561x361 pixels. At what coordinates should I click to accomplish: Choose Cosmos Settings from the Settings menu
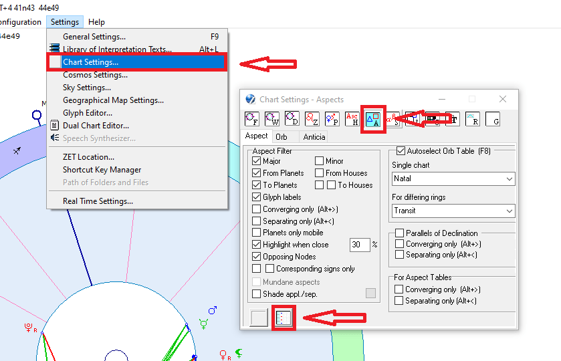click(95, 75)
